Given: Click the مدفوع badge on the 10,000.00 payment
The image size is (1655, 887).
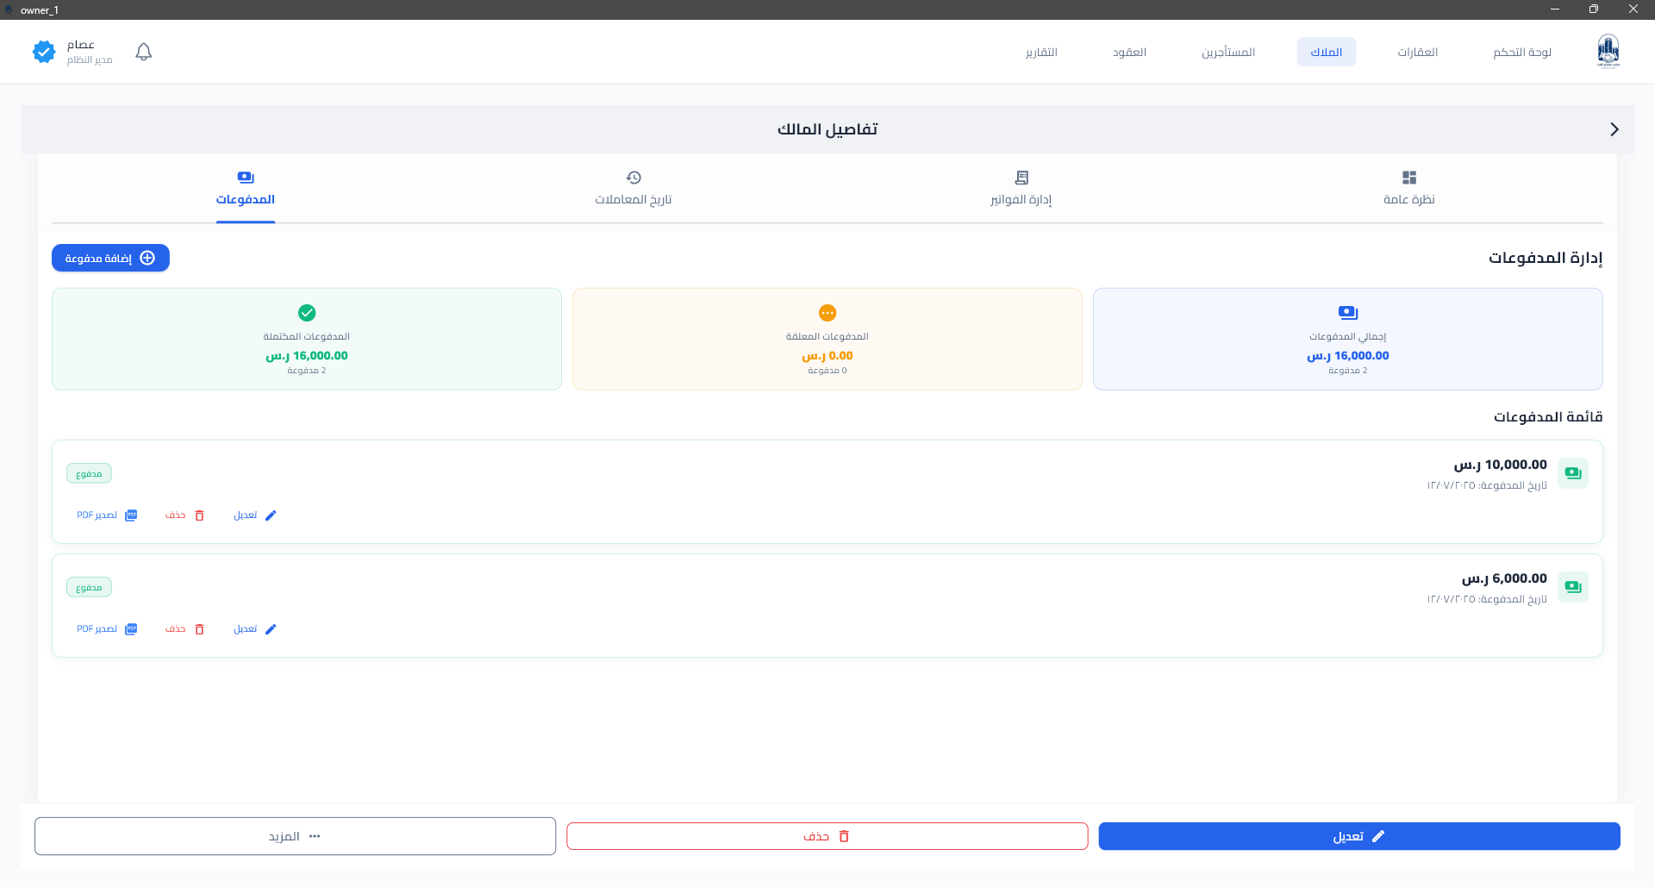Looking at the screenshot, I should (x=89, y=473).
